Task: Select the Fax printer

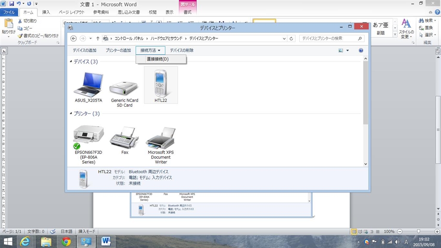Action: click(124, 141)
